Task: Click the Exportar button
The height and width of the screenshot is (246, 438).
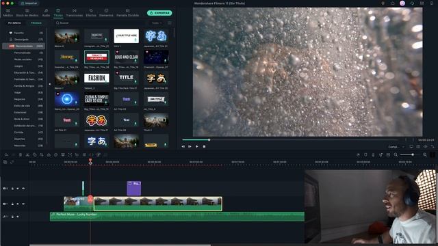Action: click(159, 13)
